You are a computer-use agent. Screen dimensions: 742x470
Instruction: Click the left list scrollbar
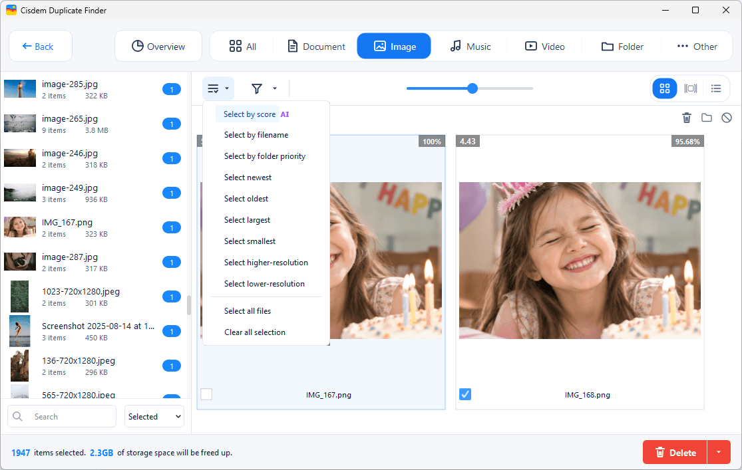(189, 305)
